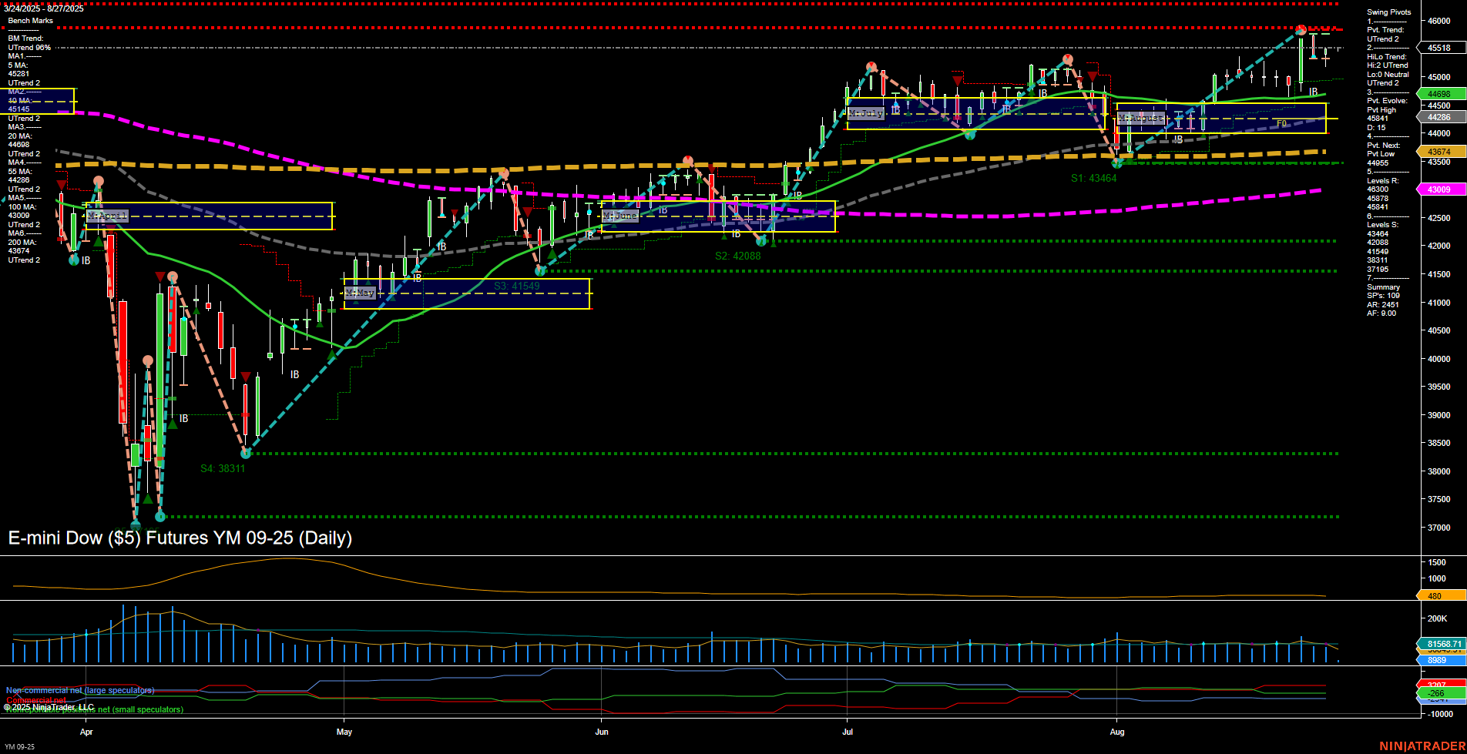The width and height of the screenshot is (1467, 754).
Task: Click the Apr label on the time axis
Action: (x=86, y=732)
